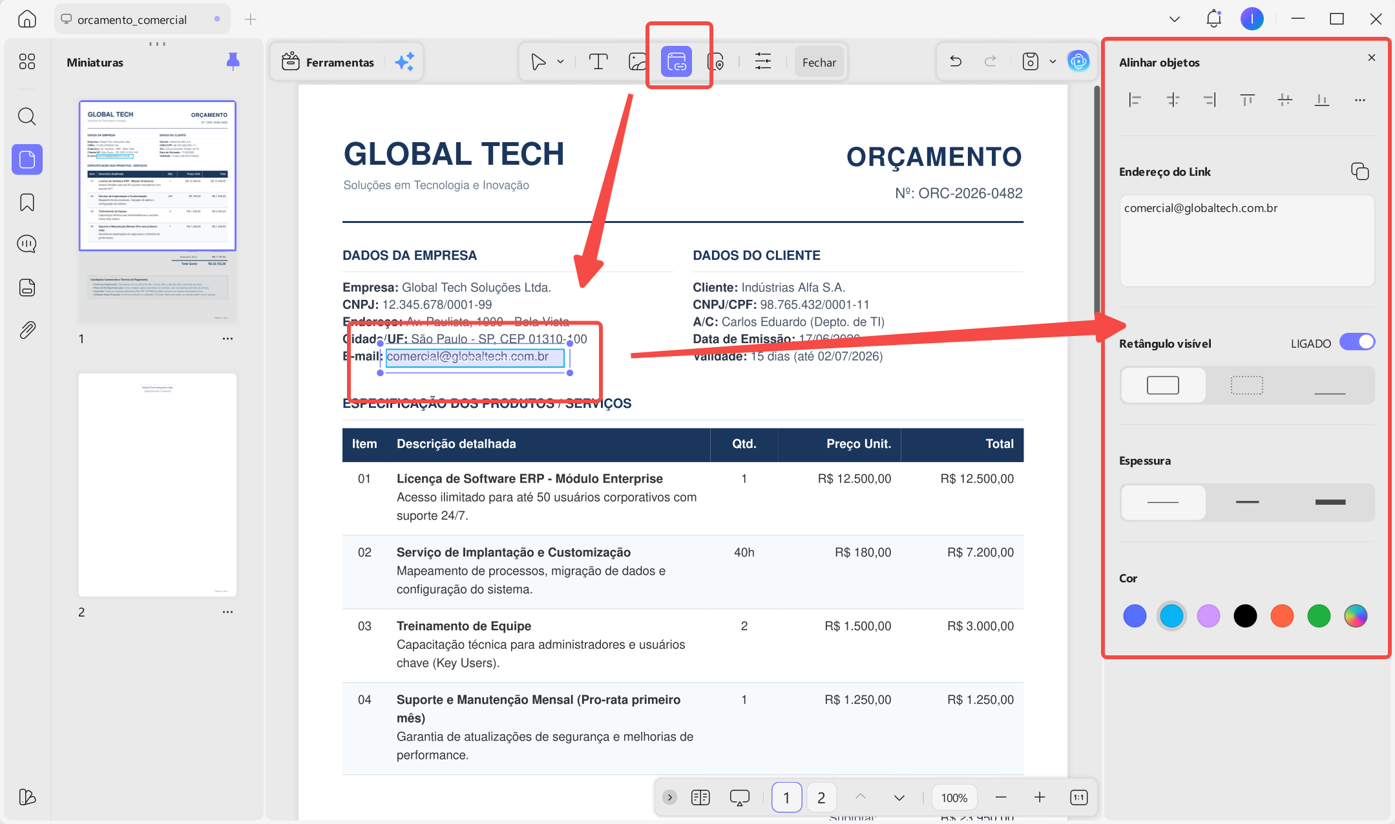
Task: Expand the select tool dropdown arrow
Action: tap(560, 62)
